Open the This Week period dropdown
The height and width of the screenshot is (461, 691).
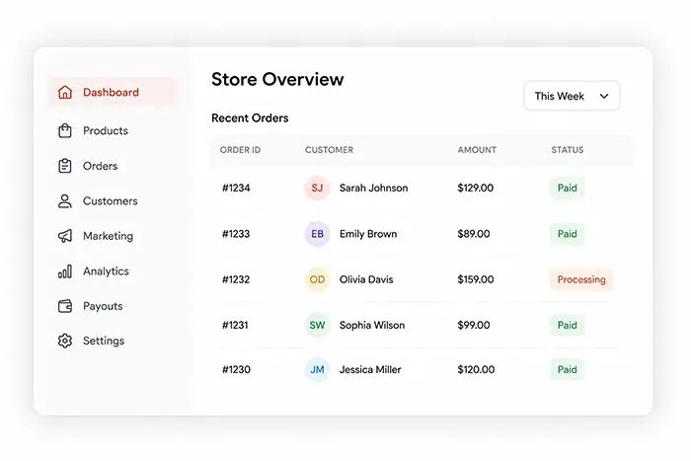coord(572,96)
